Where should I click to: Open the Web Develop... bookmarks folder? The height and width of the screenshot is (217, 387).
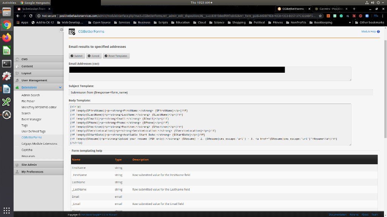click(70, 22)
